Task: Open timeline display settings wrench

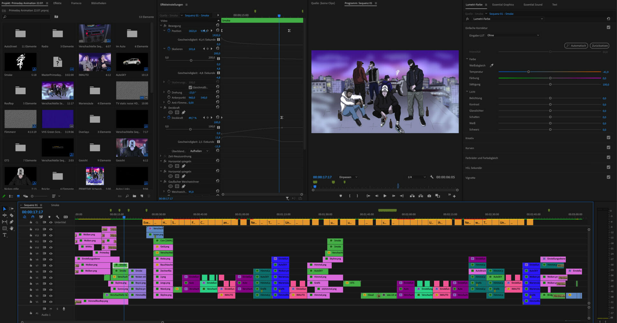Action: pos(58,217)
